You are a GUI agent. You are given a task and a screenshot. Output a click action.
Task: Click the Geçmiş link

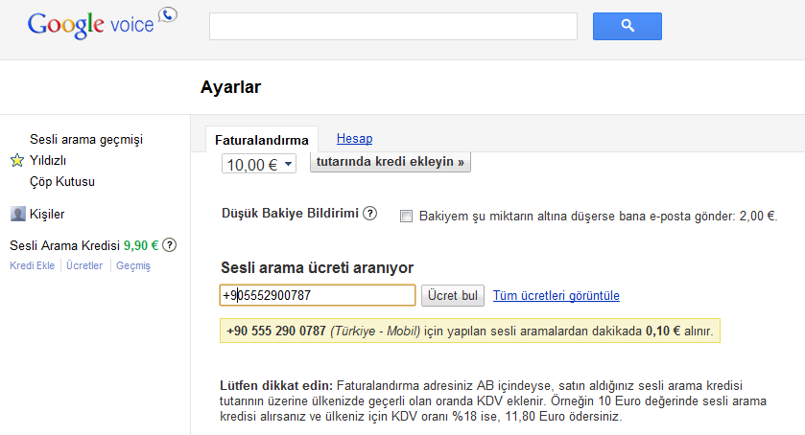click(x=133, y=265)
